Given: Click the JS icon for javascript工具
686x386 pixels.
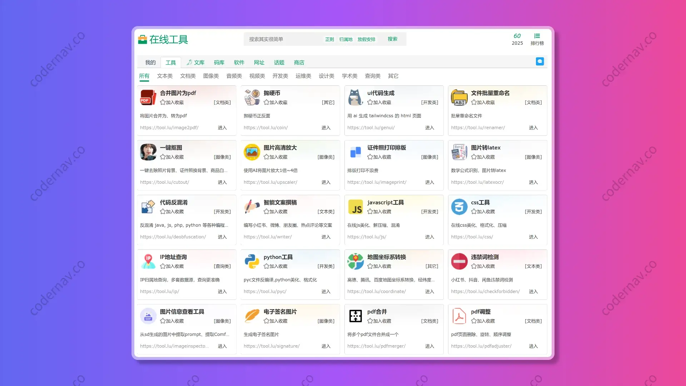Looking at the screenshot, I should pos(355,207).
